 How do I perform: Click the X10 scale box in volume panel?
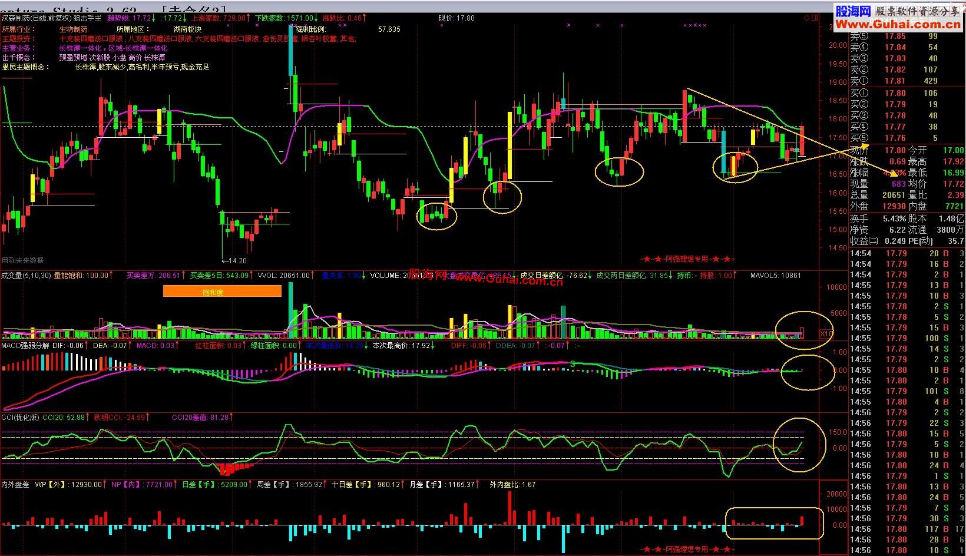pyautogui.click(x=826, y=333)
